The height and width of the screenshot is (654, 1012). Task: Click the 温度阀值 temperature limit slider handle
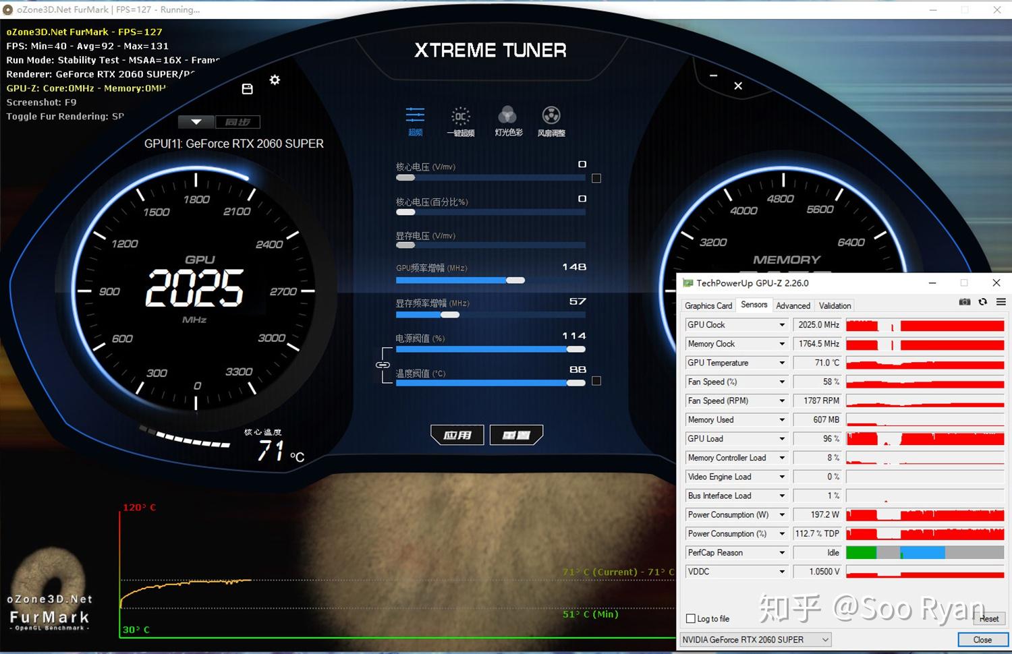[575, 383]
